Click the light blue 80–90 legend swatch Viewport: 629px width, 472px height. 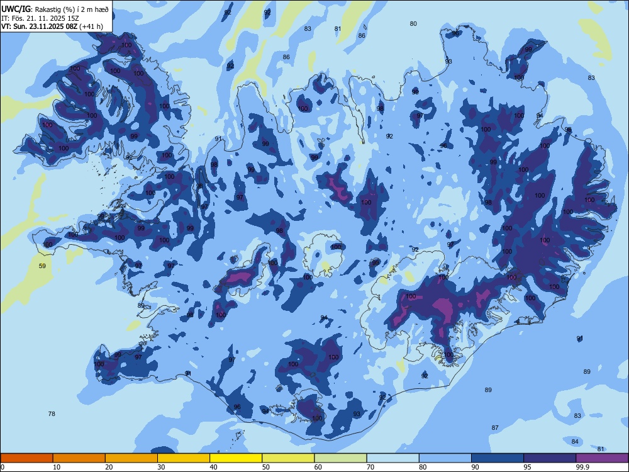coord(445,458)
